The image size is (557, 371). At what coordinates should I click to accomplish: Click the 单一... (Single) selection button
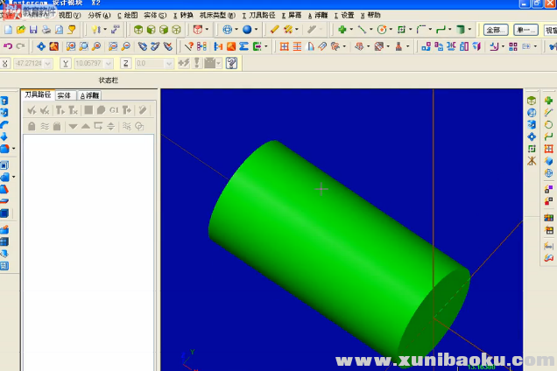point(526,30)
